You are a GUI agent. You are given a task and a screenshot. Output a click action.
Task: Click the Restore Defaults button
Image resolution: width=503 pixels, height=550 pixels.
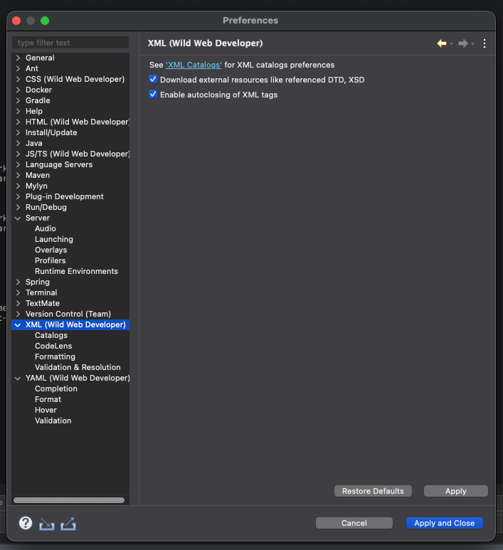[373, 491]
